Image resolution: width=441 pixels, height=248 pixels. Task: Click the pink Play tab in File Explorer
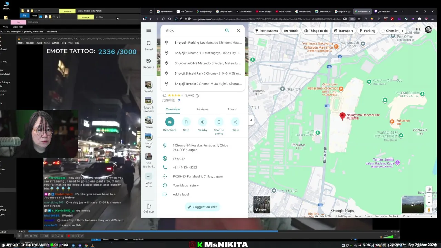pos(18,22)
